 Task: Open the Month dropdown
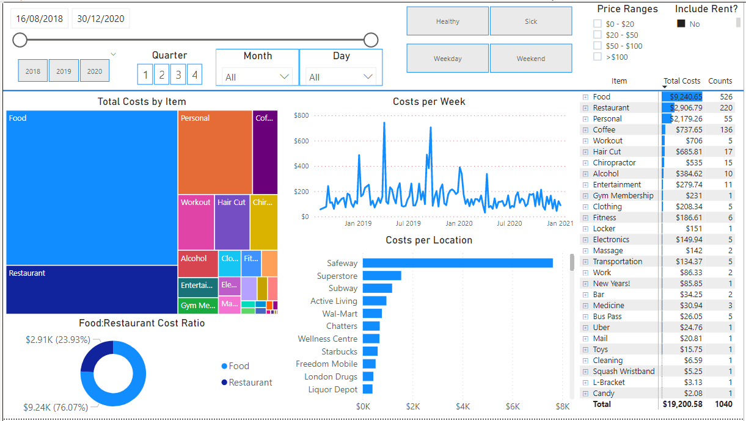pyautogui.click(x=257, y=77)
